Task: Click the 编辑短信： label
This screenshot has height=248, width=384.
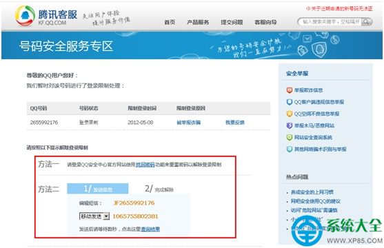Action: (90, 203)
